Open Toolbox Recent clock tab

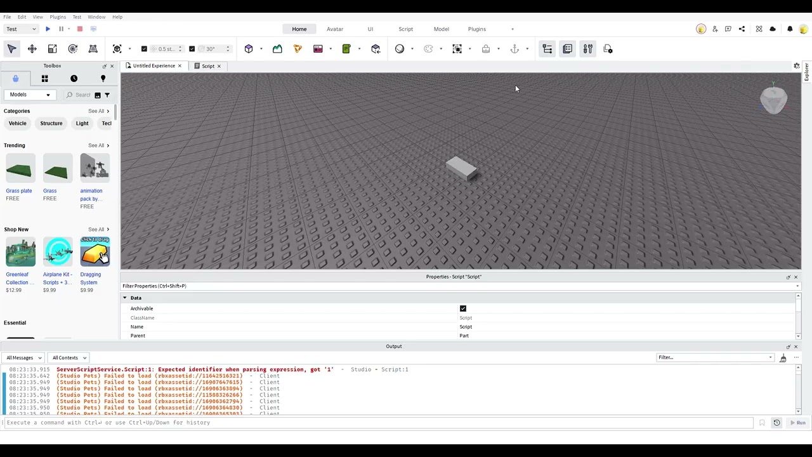(74, 78)
